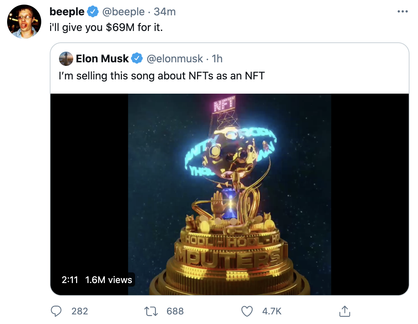The image size is (418, 324).
Task: Open the three-dot more options menu
Action: pyautogui.click(x=402, y=11)
